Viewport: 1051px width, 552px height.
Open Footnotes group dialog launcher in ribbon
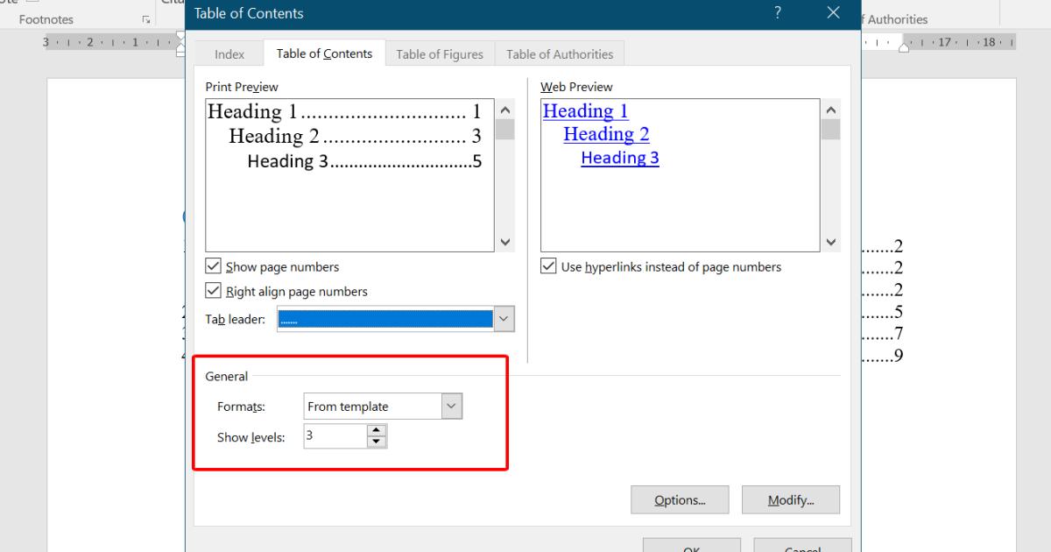(145, 19)
